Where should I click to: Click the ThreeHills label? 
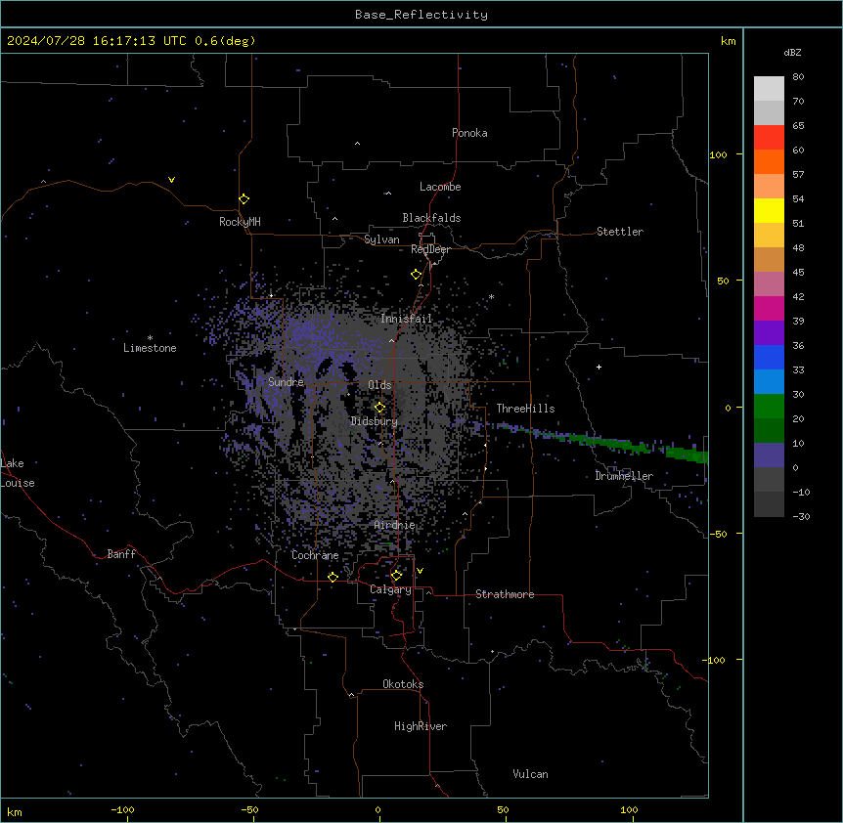click(x=525, y=409)
